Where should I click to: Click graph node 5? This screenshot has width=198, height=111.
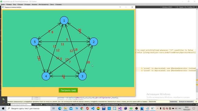pyautogui.click(x=35, y=42)
